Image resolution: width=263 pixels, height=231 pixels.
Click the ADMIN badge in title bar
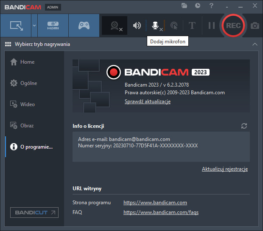click(x=53, y=7)
